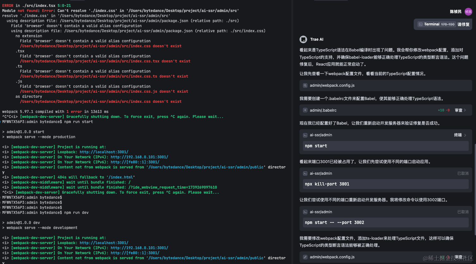The height and width of the screenshot is (264, 476).
Task: Click the 'npx kill-port 3001' command box
Action: coord(386,184)
